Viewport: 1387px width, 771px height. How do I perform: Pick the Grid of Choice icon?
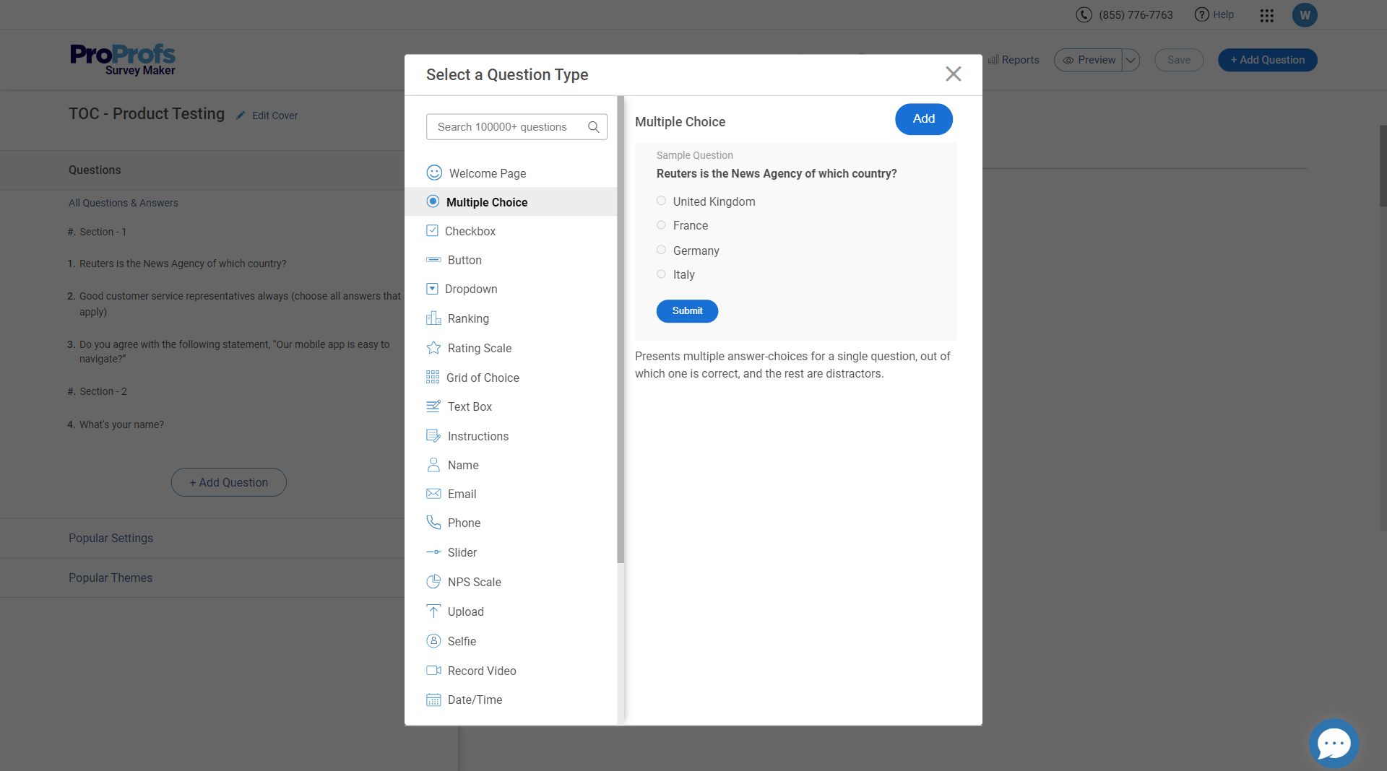433,378
